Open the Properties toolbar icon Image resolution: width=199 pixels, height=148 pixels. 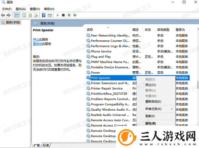click(x=24, y=15)
